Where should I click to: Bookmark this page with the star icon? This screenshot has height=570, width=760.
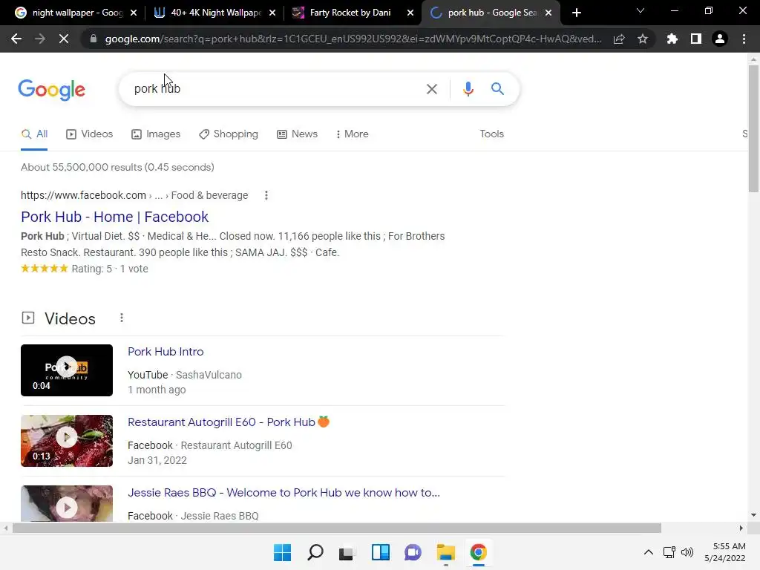(643, 39)
